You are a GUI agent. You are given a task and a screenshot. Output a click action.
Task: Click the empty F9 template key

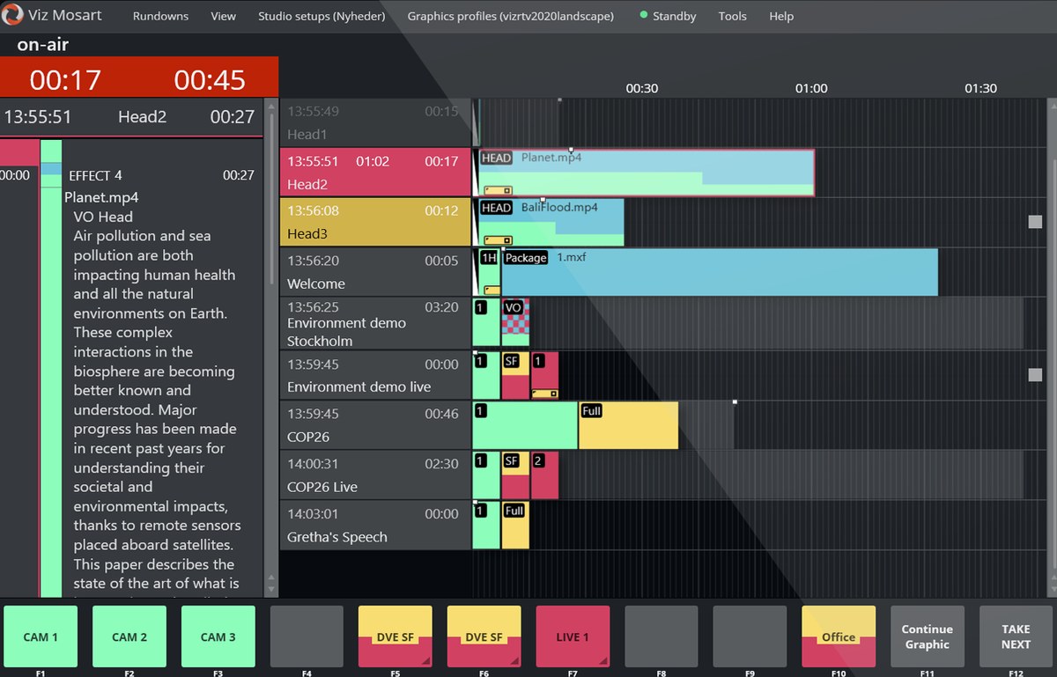[x=750, y=637]
